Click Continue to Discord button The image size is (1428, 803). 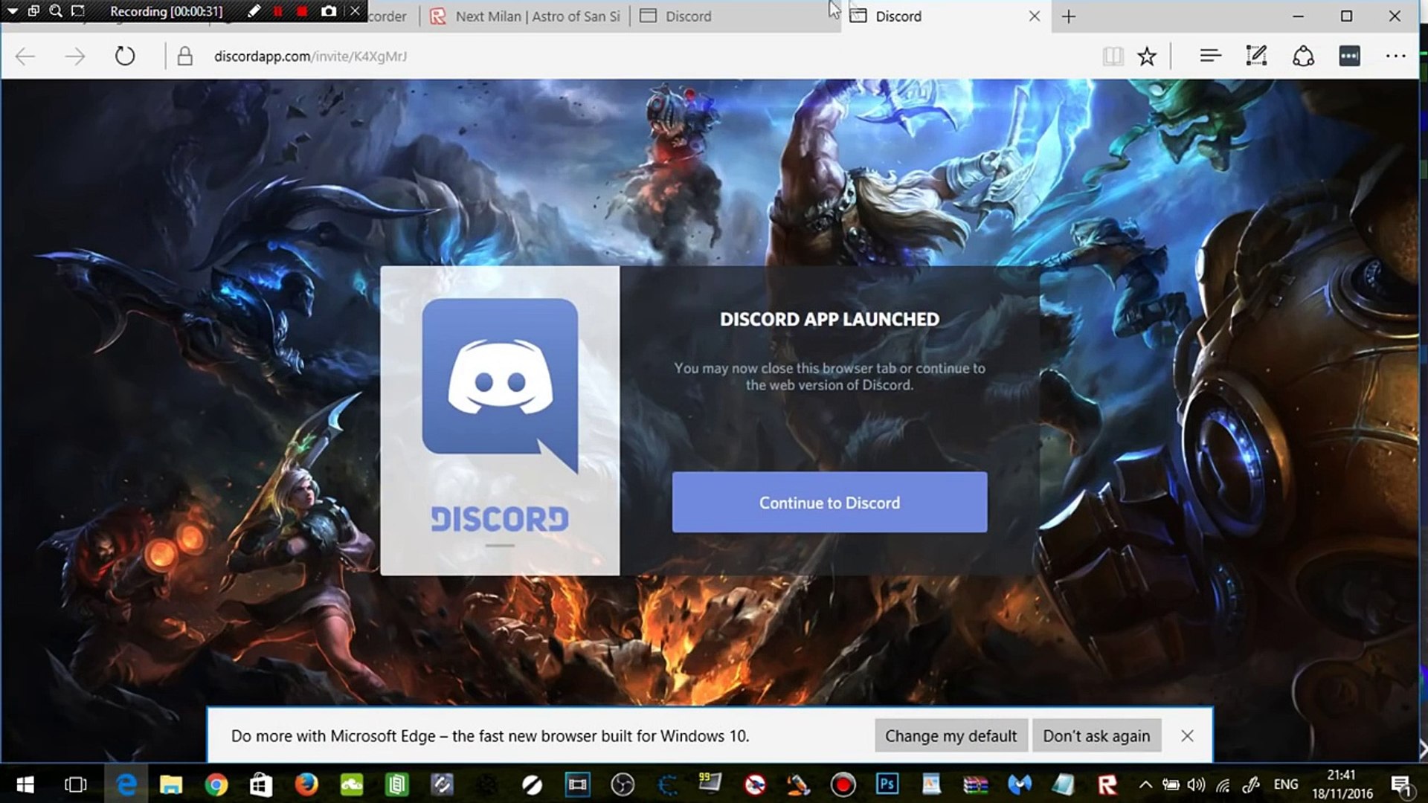pos(830,503)
